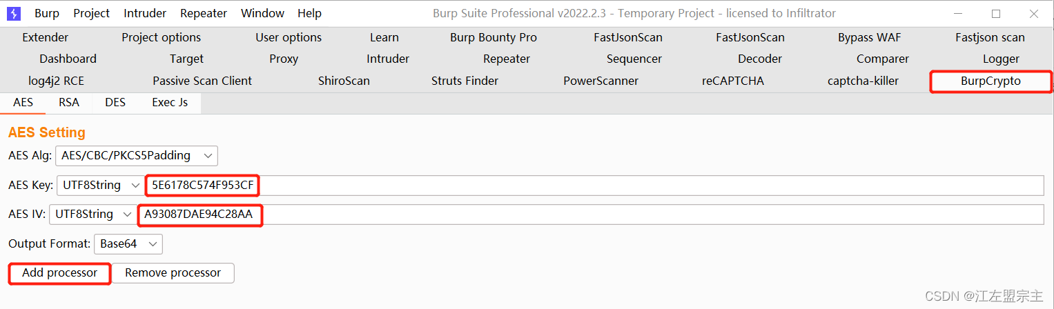
Task: Open the Intruder menu in menu bar
Action: pyautogui.click(x=145, y=13)
